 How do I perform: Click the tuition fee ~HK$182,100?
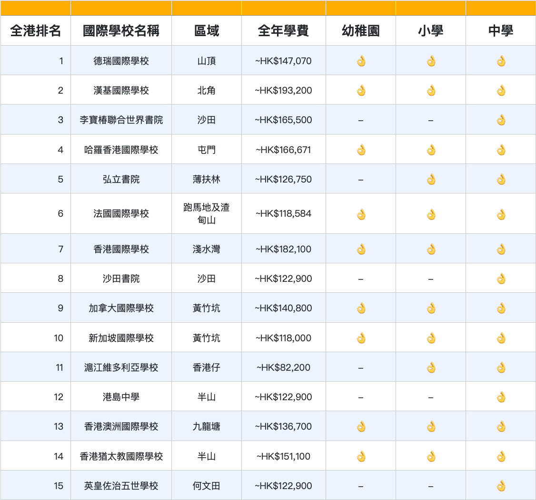click(283, 249)
